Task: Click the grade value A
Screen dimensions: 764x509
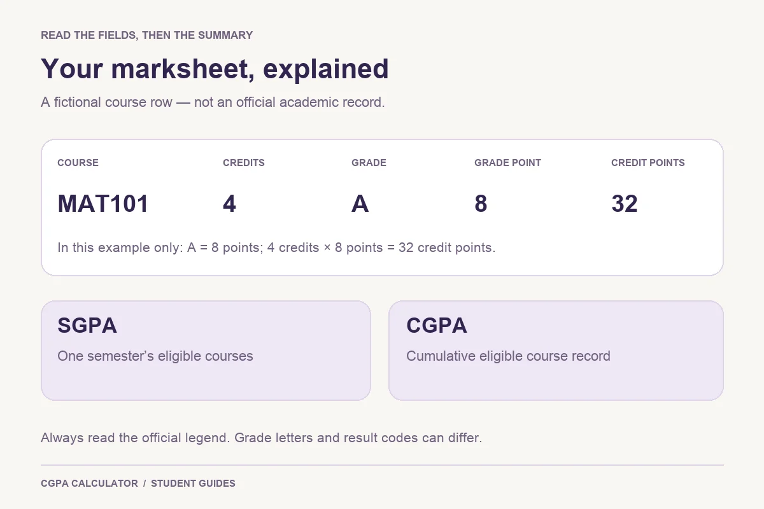Action: pyautogui.click(x=360, y=204)
